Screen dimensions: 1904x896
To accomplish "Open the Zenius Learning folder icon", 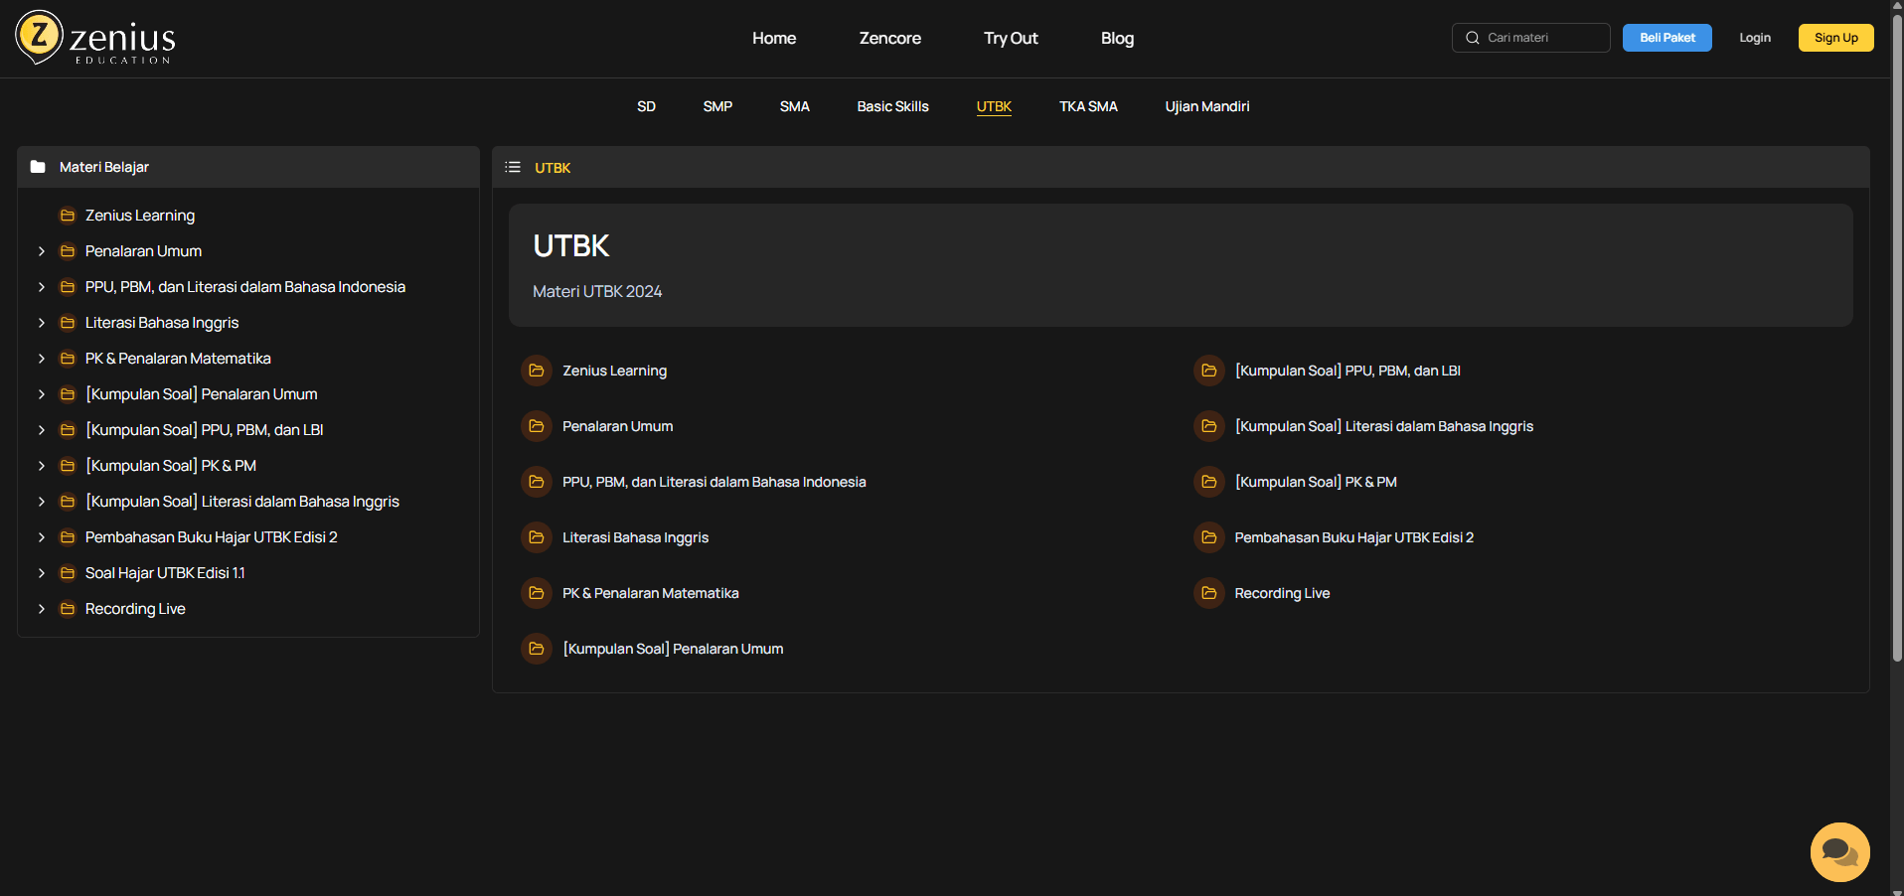I will tap(68, 215).
